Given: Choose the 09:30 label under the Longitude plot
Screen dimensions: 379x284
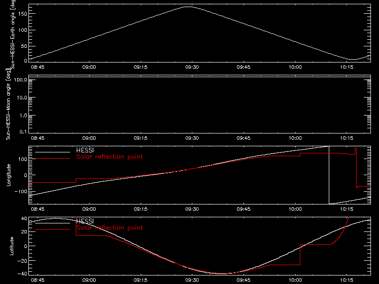Looking at the screenshot, I should (192, 209).
